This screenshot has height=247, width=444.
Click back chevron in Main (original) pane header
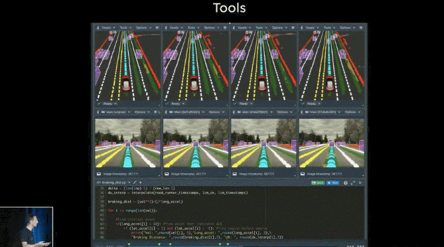(98, 112)
